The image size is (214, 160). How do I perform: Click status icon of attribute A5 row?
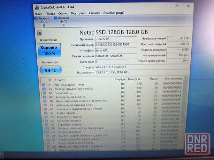click(x=46, y=117)
